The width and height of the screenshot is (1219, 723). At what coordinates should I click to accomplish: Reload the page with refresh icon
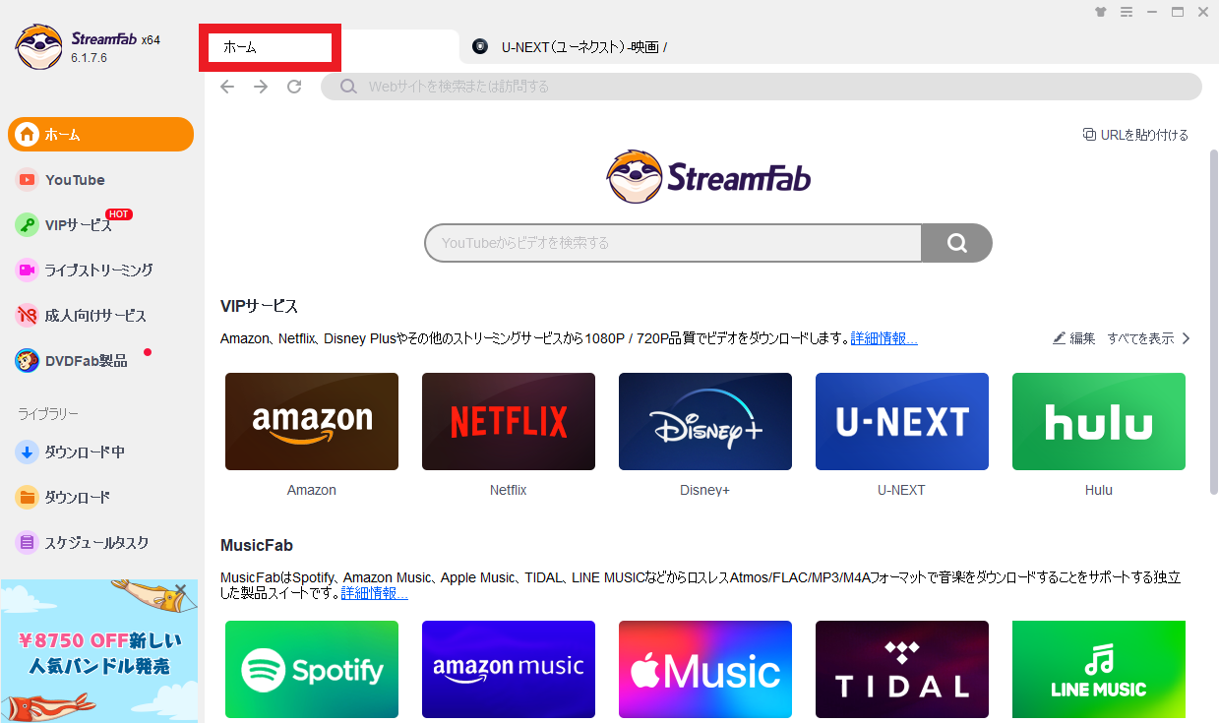tap(294, 87)
